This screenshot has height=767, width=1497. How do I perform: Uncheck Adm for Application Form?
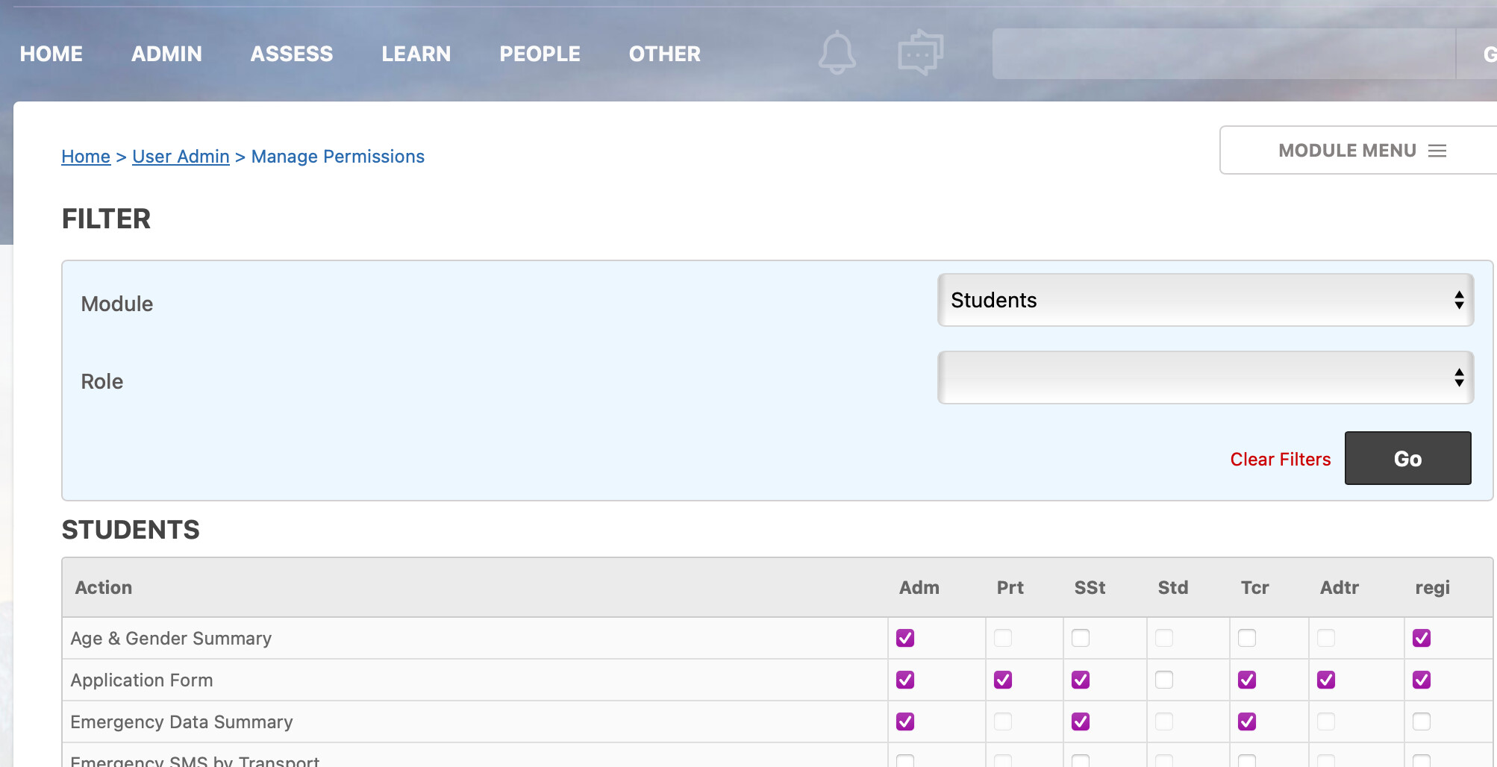[x=905, y=680]
